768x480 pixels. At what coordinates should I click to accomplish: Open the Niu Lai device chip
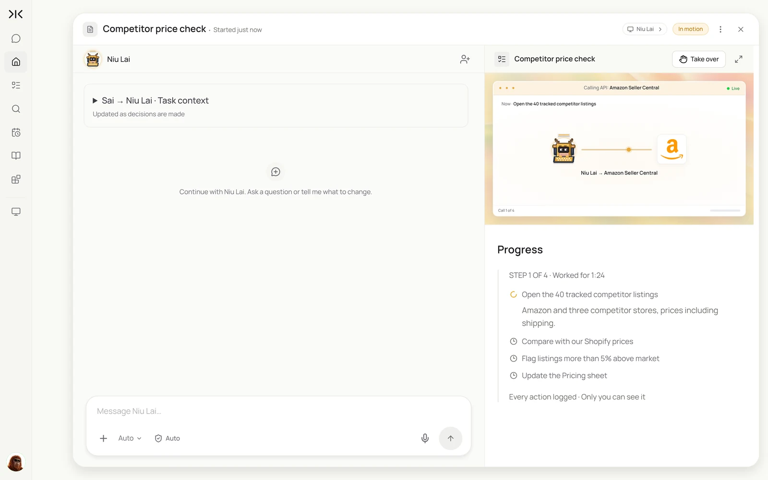[645, 29]
